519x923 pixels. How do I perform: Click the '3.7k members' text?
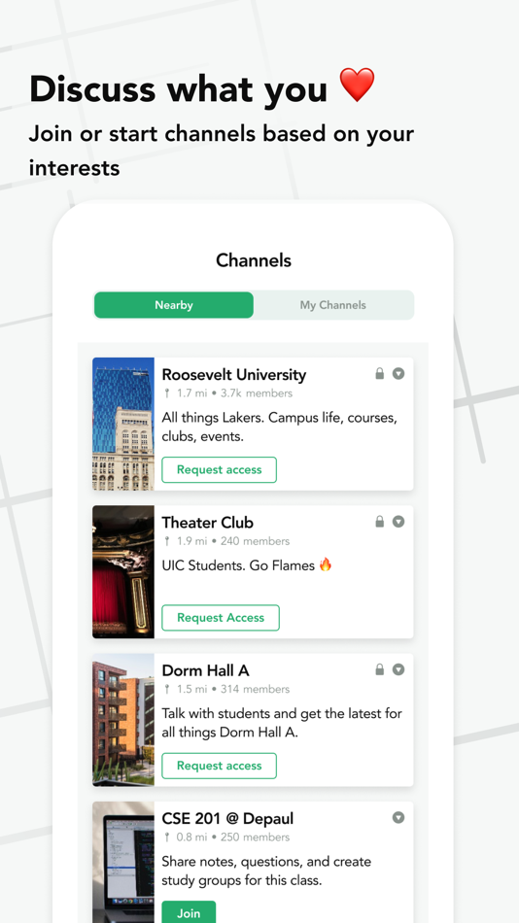click(x=257, y=393)
